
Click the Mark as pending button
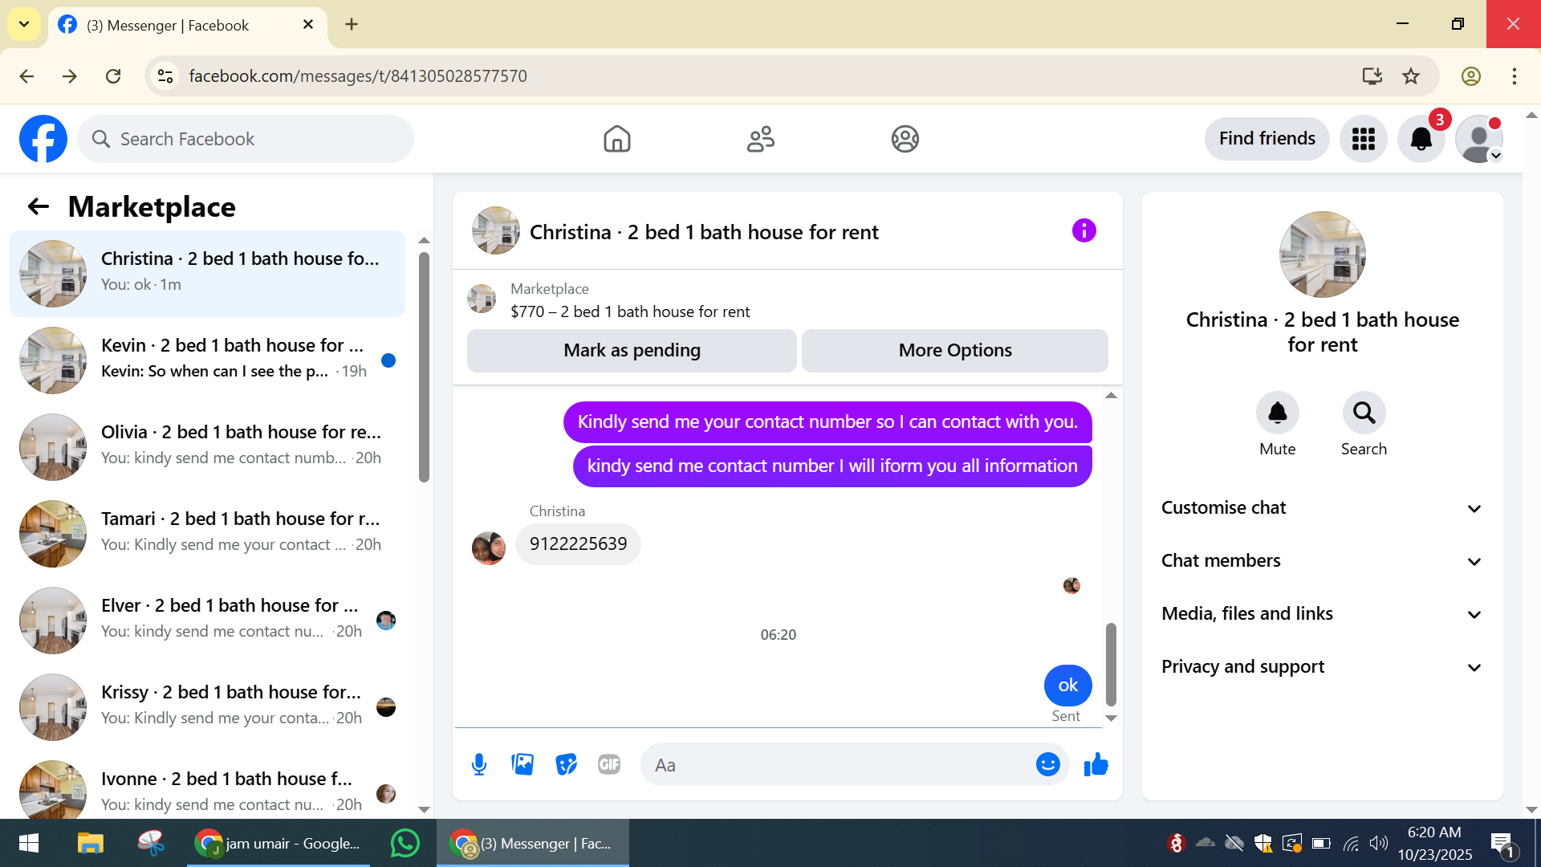[632, 351]
